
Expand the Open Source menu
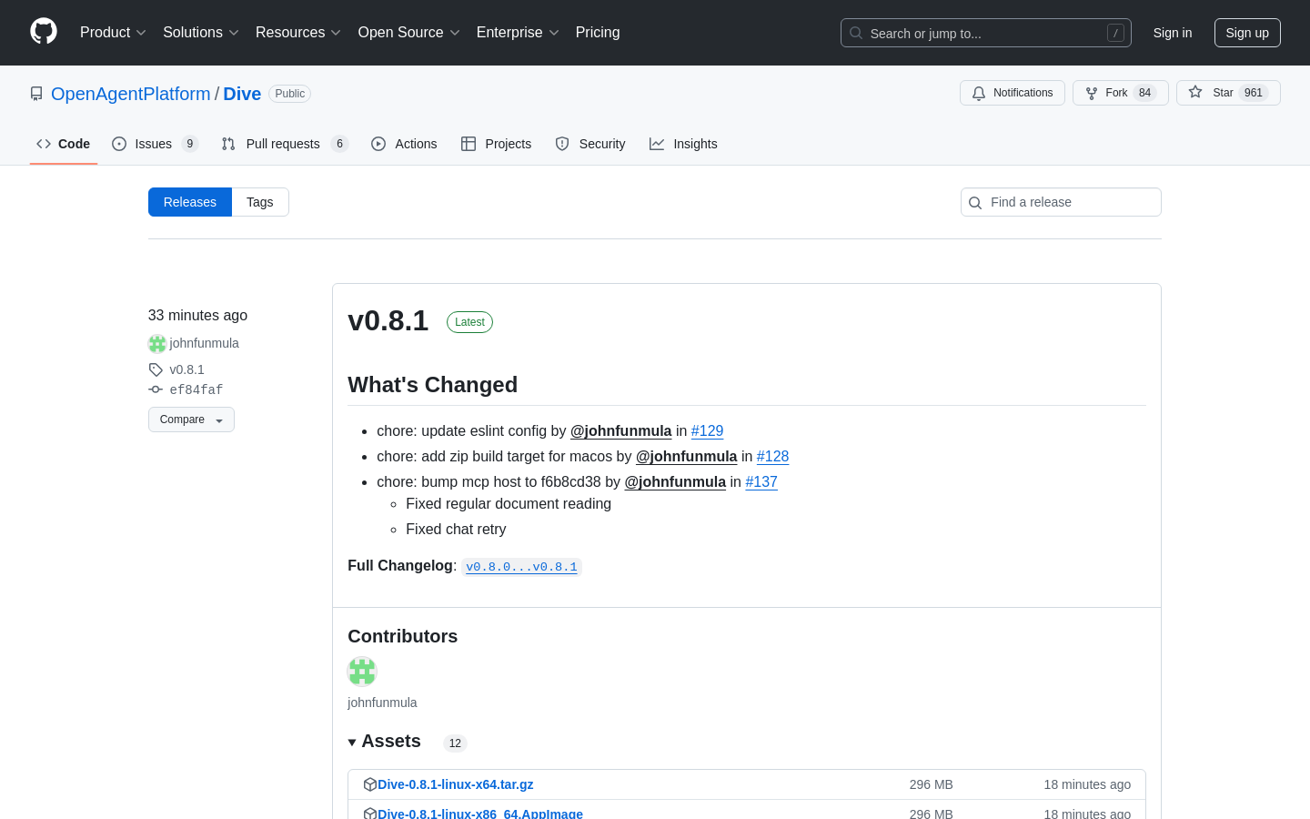[409, 32]
